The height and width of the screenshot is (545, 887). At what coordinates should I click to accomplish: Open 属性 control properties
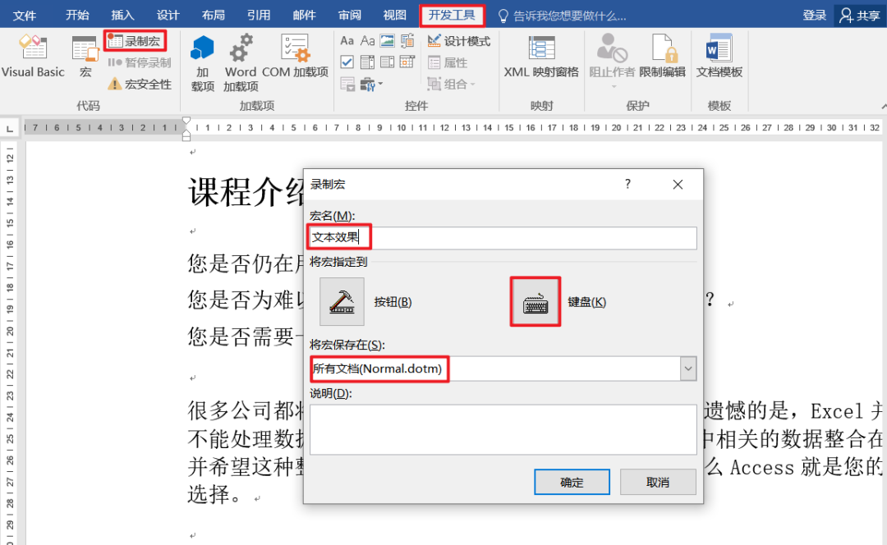pos(448,62)
